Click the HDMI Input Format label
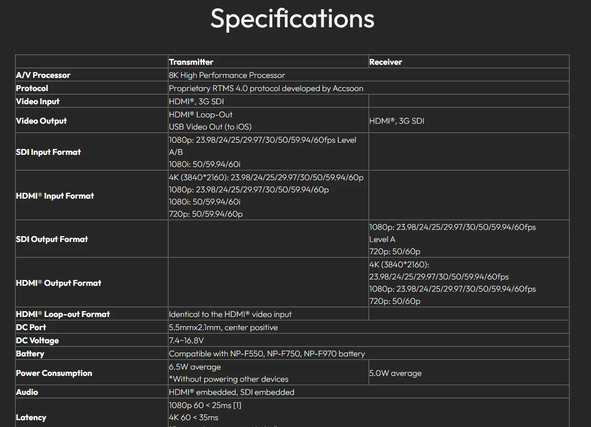 (55, 196)
